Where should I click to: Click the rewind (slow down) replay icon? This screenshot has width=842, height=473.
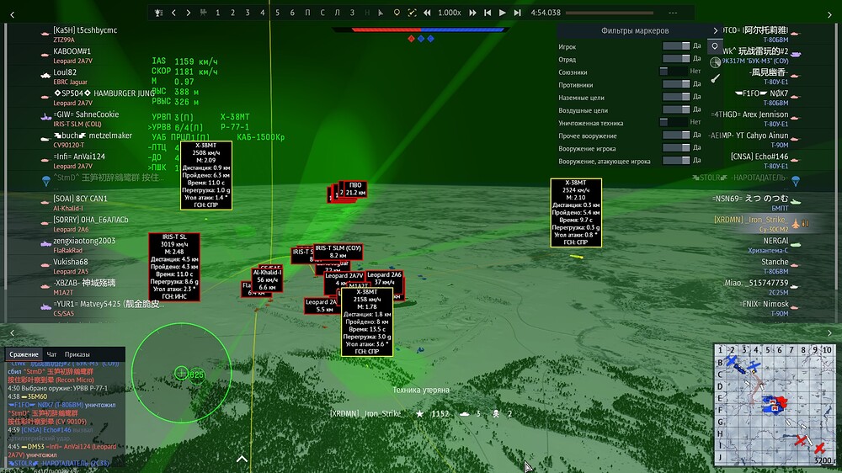tap(428, 13)
